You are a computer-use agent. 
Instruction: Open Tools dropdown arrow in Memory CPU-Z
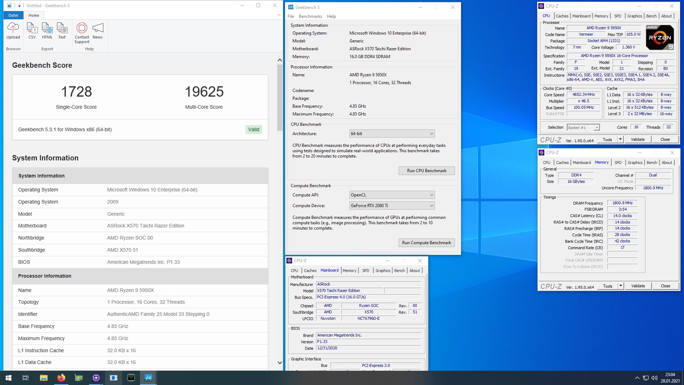[x=621, y=286]
